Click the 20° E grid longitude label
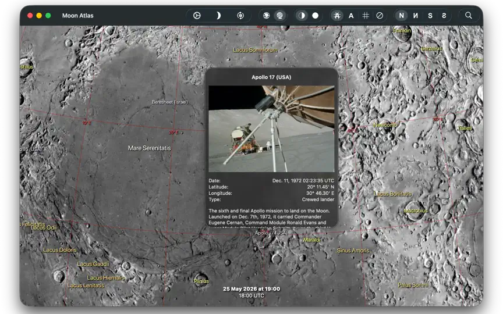 coord(173,133)
